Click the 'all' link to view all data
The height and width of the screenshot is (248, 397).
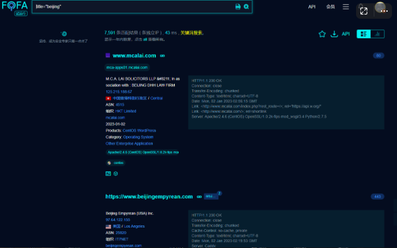point(145,39)
